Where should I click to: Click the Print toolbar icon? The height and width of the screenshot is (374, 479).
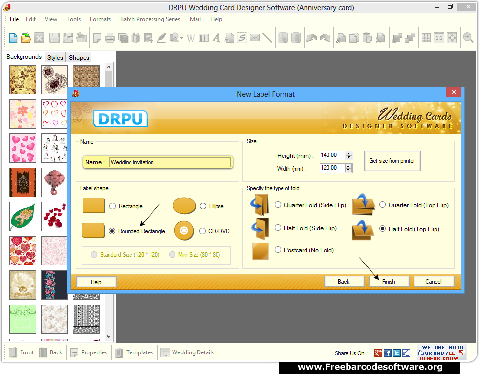[x=109, y=38]
